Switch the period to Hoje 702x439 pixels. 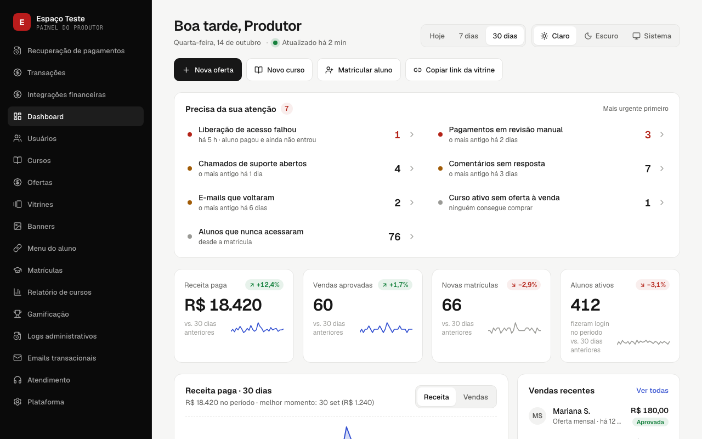coord(437,36)
